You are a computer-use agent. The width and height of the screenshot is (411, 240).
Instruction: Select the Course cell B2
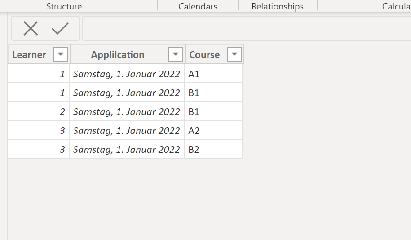213,149
